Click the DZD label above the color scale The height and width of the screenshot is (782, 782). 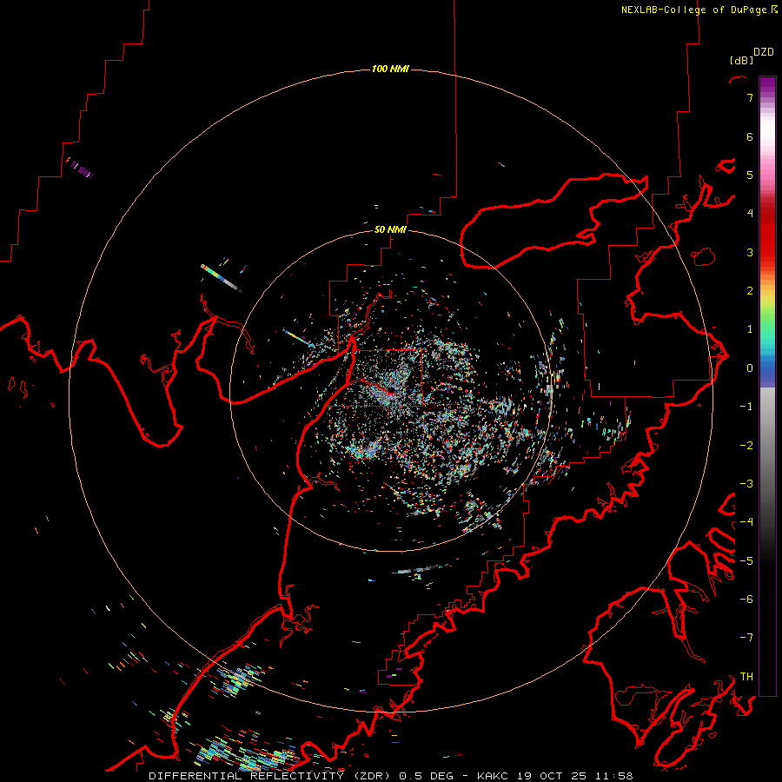tap(764, 52)
